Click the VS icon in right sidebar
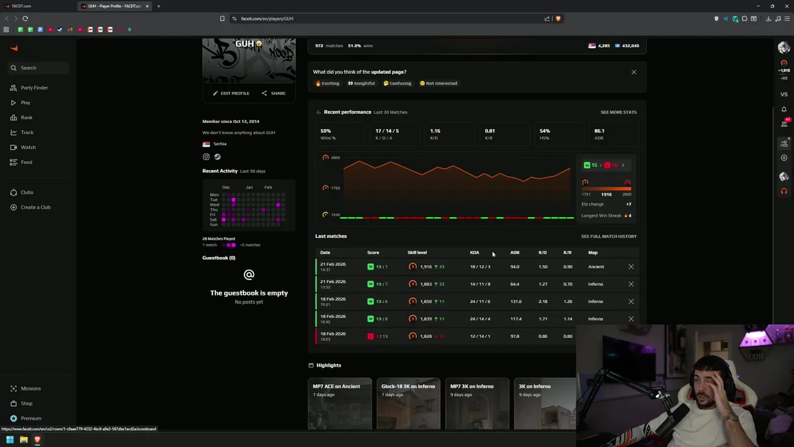Image resolution: width=794 pixels, height=447 pixels. tap(784, 94)
